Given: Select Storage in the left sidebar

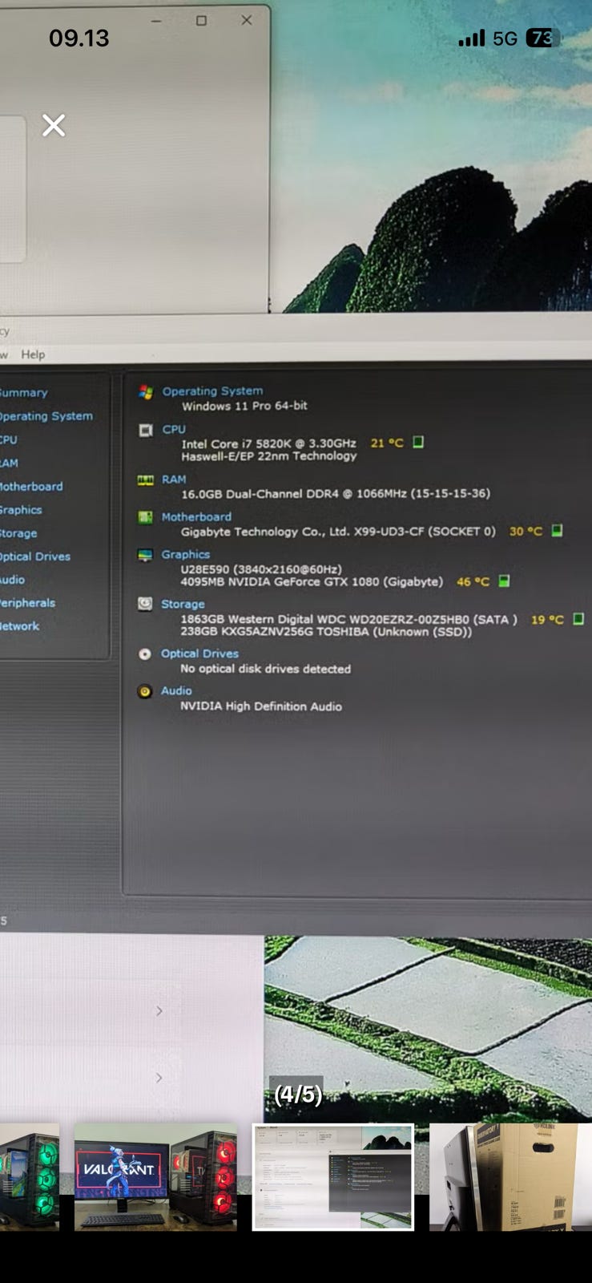Looking at the screenshot, I should point(18,532).
